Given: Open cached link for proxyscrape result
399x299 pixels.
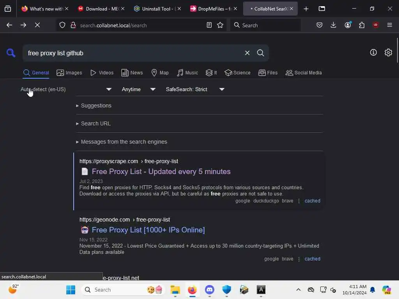Looking at the screenshot, I should [312, 201].
